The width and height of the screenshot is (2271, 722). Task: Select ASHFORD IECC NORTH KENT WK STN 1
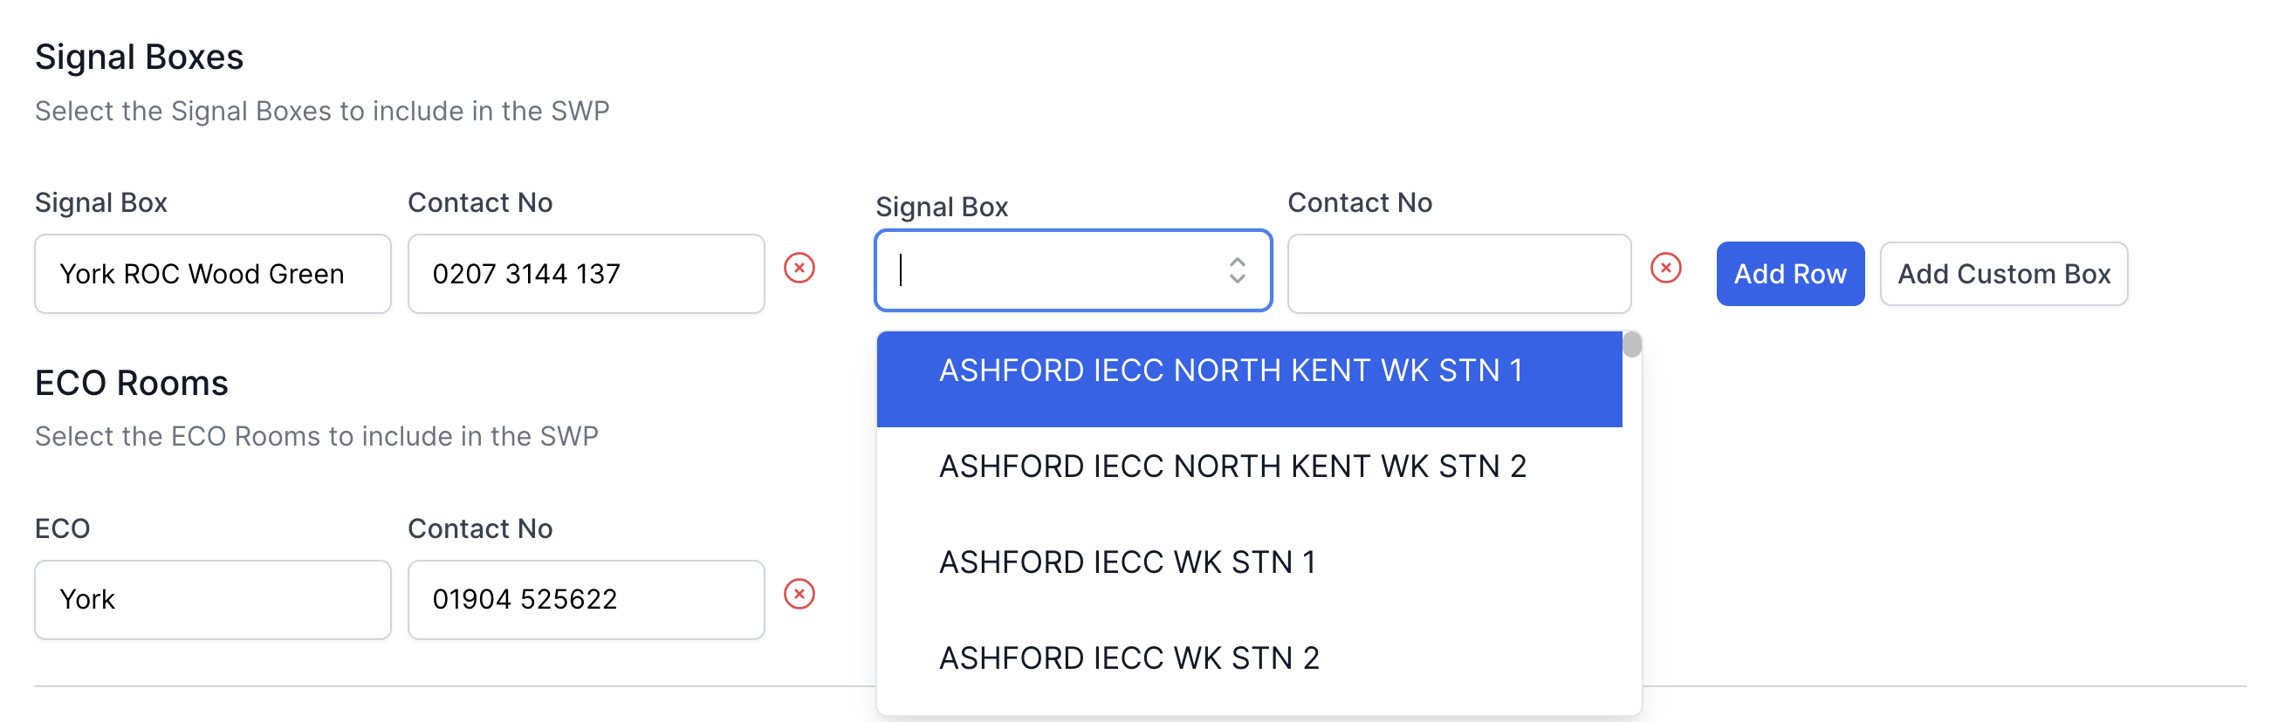(x=1230, y=371)
